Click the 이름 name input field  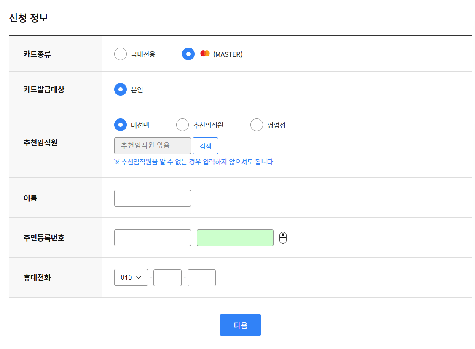[152, 198]
